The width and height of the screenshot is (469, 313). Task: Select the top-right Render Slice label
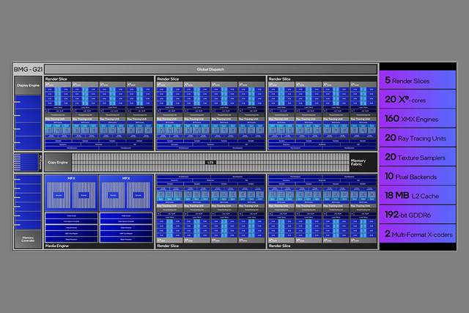click(x=280, y=78)
